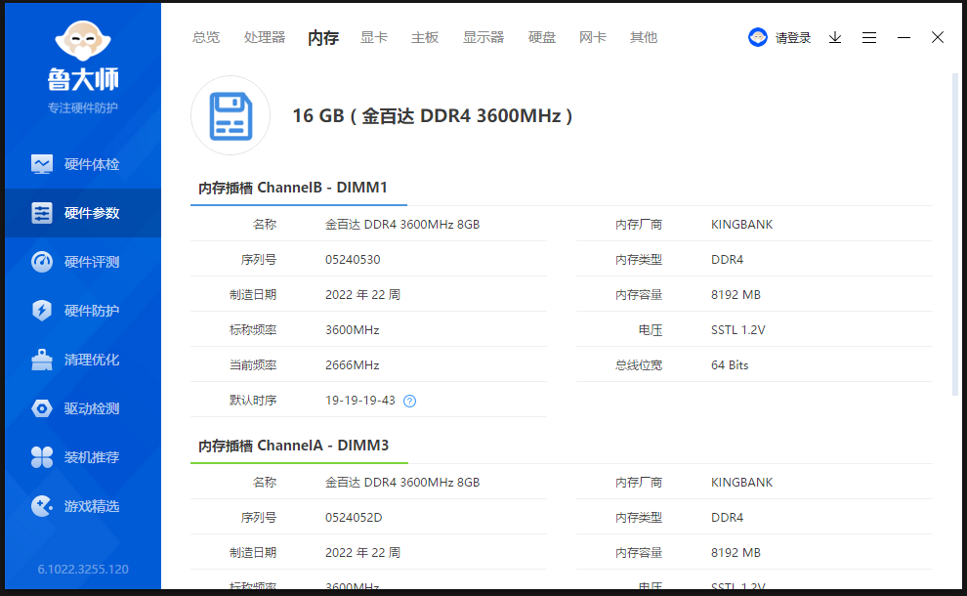Click current frequency value 2666MHz
This screenshot has width=967, height=596.
(353, 365)
